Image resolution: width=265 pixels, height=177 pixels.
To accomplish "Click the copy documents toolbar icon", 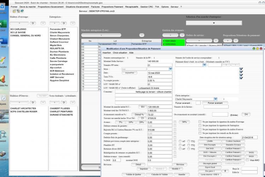I will tap(18, 11).
